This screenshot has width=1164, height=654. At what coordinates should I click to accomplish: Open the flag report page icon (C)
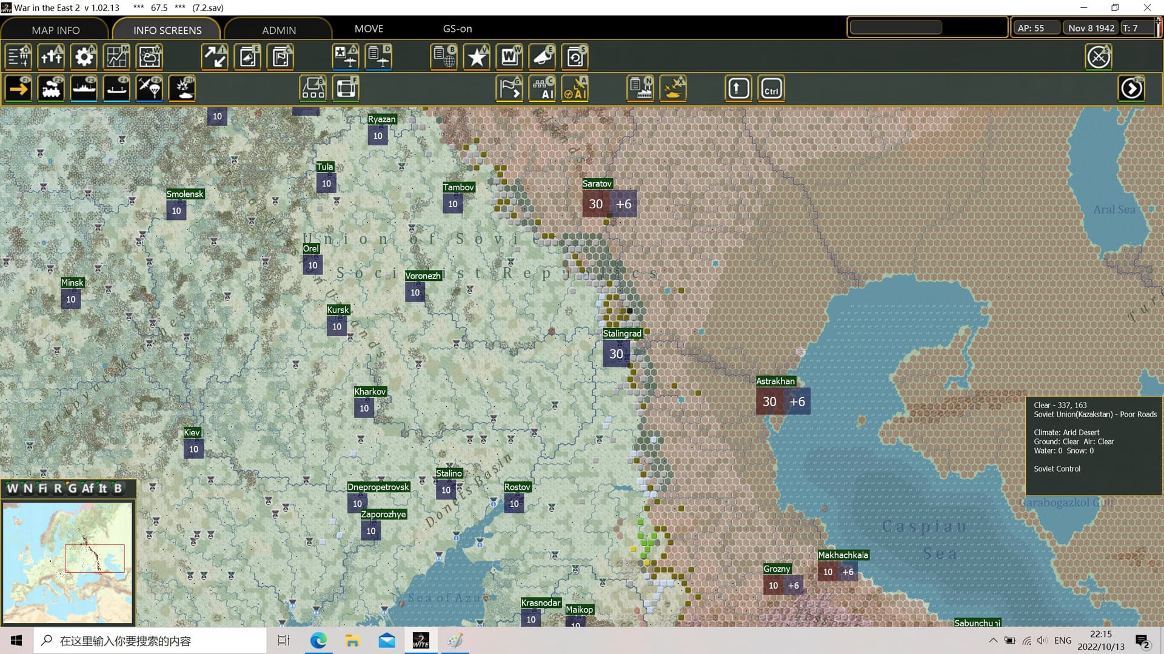[280, 57]
